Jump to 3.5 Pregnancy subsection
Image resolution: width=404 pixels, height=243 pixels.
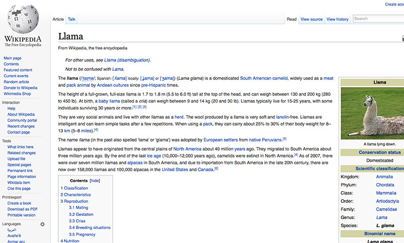pyautogui.click(x=82, y=234)
